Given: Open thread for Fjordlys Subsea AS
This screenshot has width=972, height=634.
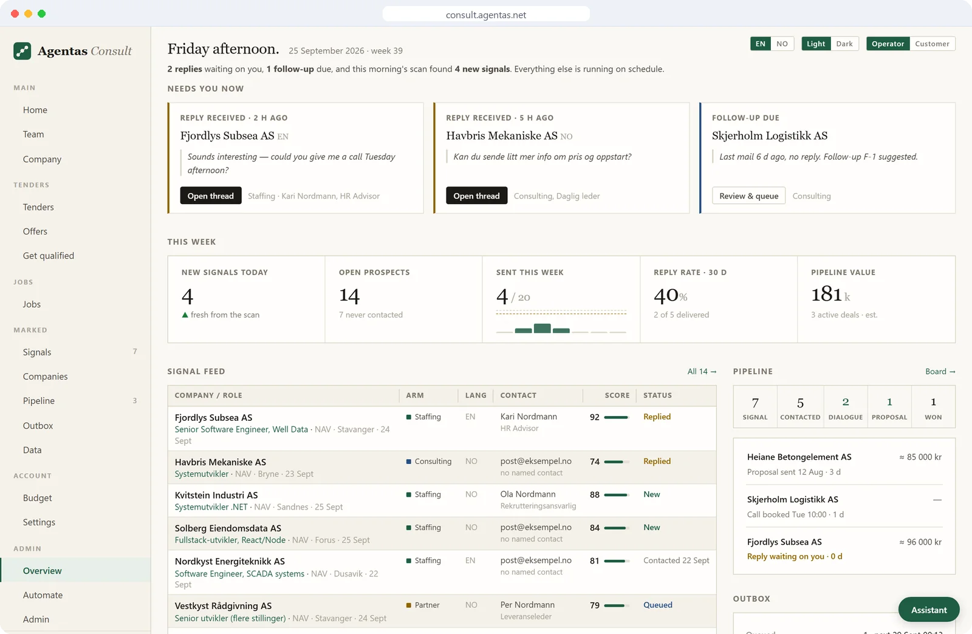Looking at the screenshot, I should coord(211,196).
